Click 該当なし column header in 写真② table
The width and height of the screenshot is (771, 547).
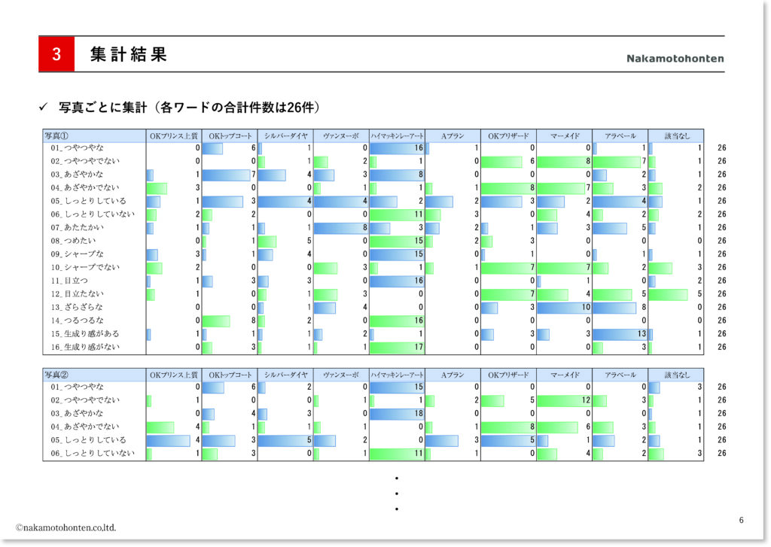click(675, 375)
